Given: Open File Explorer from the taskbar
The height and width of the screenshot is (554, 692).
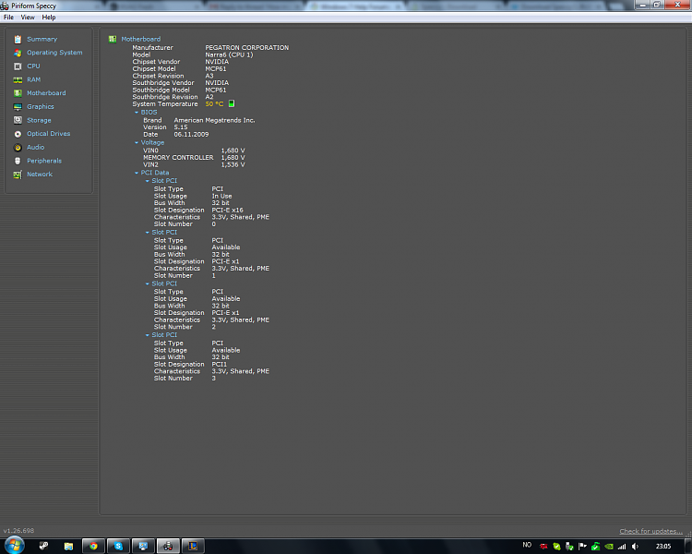Looking at the screenshot, I should click(x=68, y=546).
